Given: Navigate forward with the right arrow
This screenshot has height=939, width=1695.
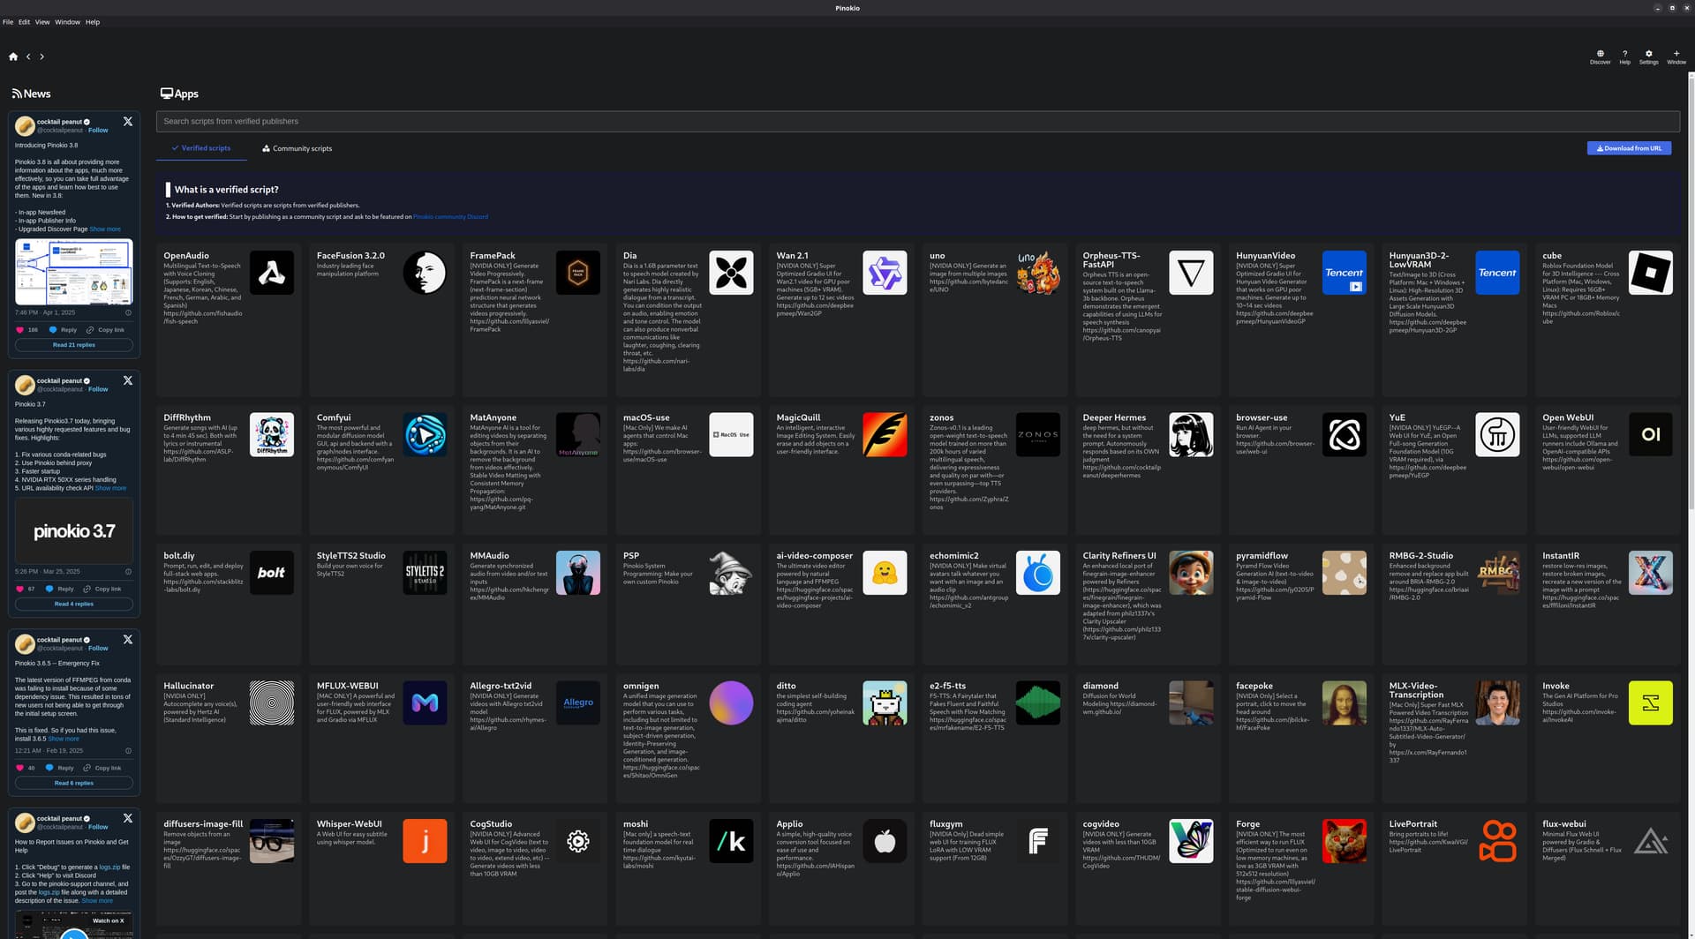Looking at the screenshot, I should pyautogui.click(x=41, y=56).
